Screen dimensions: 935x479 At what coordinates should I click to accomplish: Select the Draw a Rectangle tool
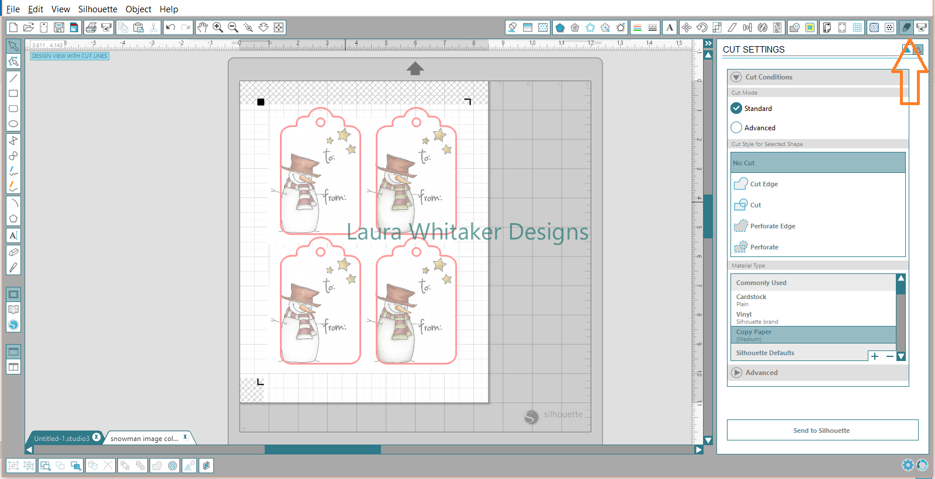coord(13,93)
